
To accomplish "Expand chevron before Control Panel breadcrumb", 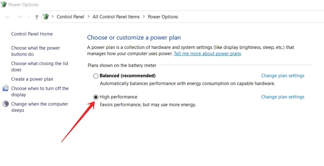I will click(53, 17).
